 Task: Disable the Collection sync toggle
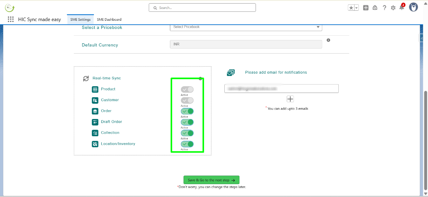187,133
